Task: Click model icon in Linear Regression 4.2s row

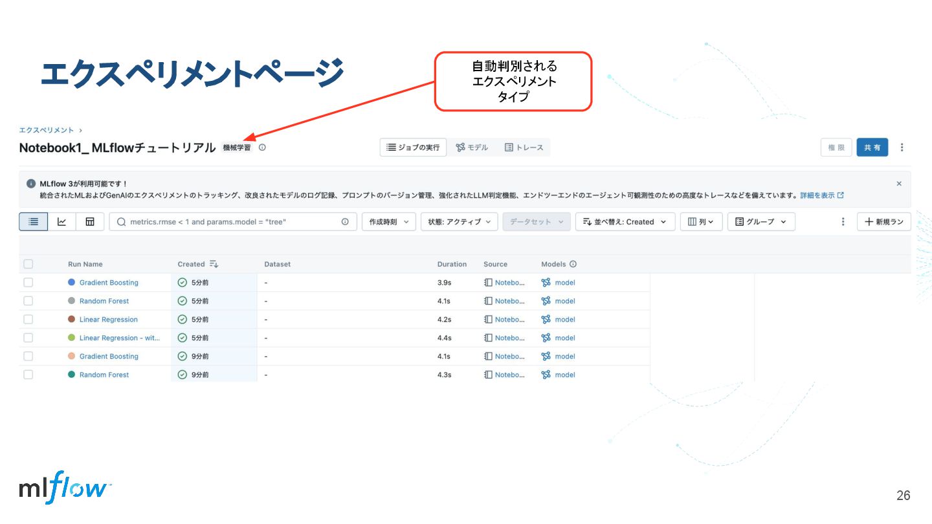Action: tap(546, 320)
